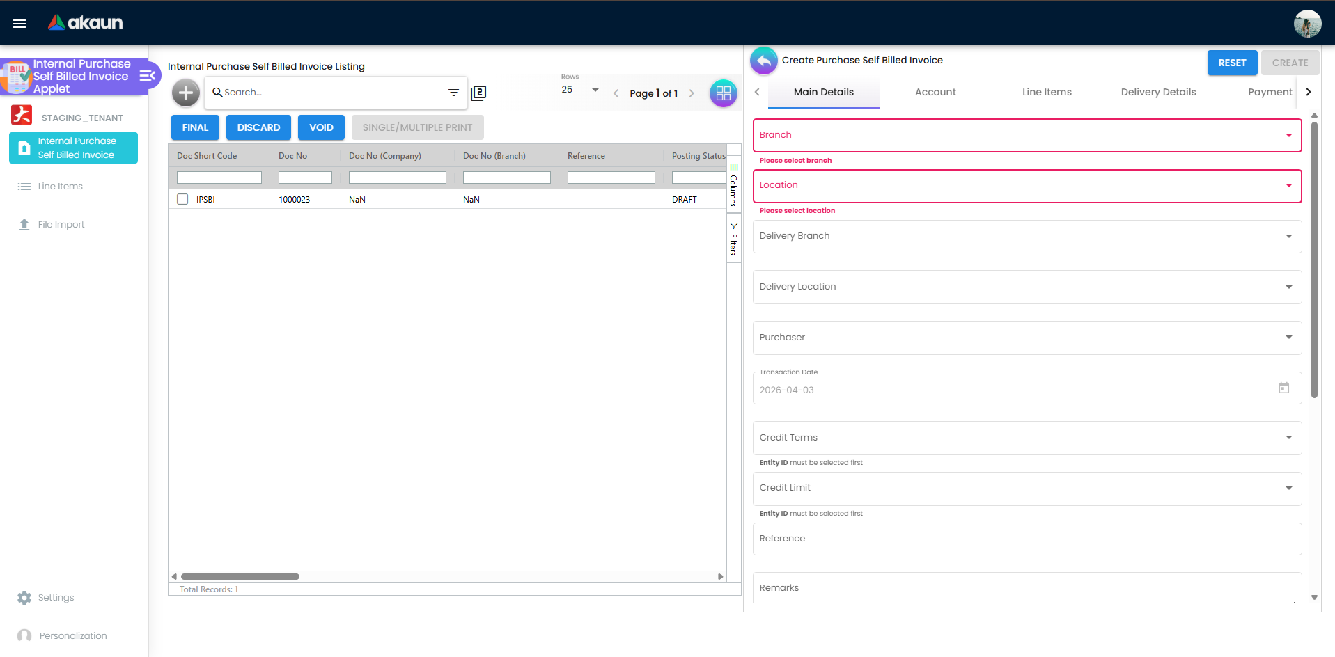Screen dimensions: 1335x657
Task: Collapse the applet sidebar using the toggle
Action: point(147,77)
